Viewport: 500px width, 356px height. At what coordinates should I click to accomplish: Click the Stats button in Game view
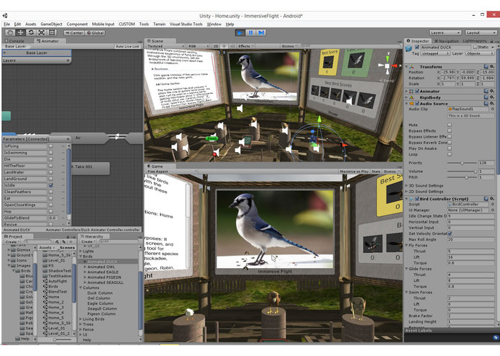point(376,172)
